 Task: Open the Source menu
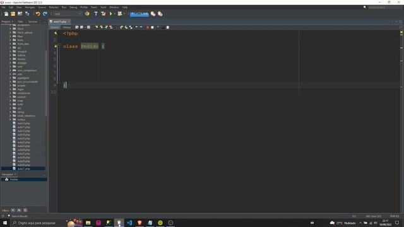[42, 7]
